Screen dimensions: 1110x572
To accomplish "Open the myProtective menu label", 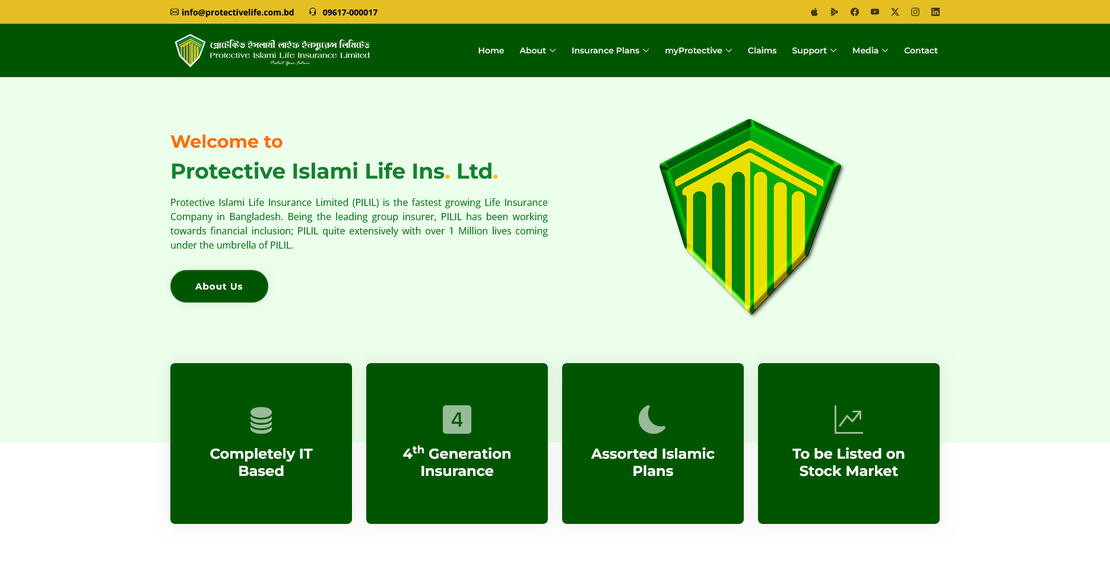I will click(x=693, y=50).
